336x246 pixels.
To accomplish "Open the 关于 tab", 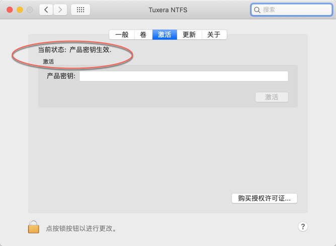I will [x=214, y=35].
